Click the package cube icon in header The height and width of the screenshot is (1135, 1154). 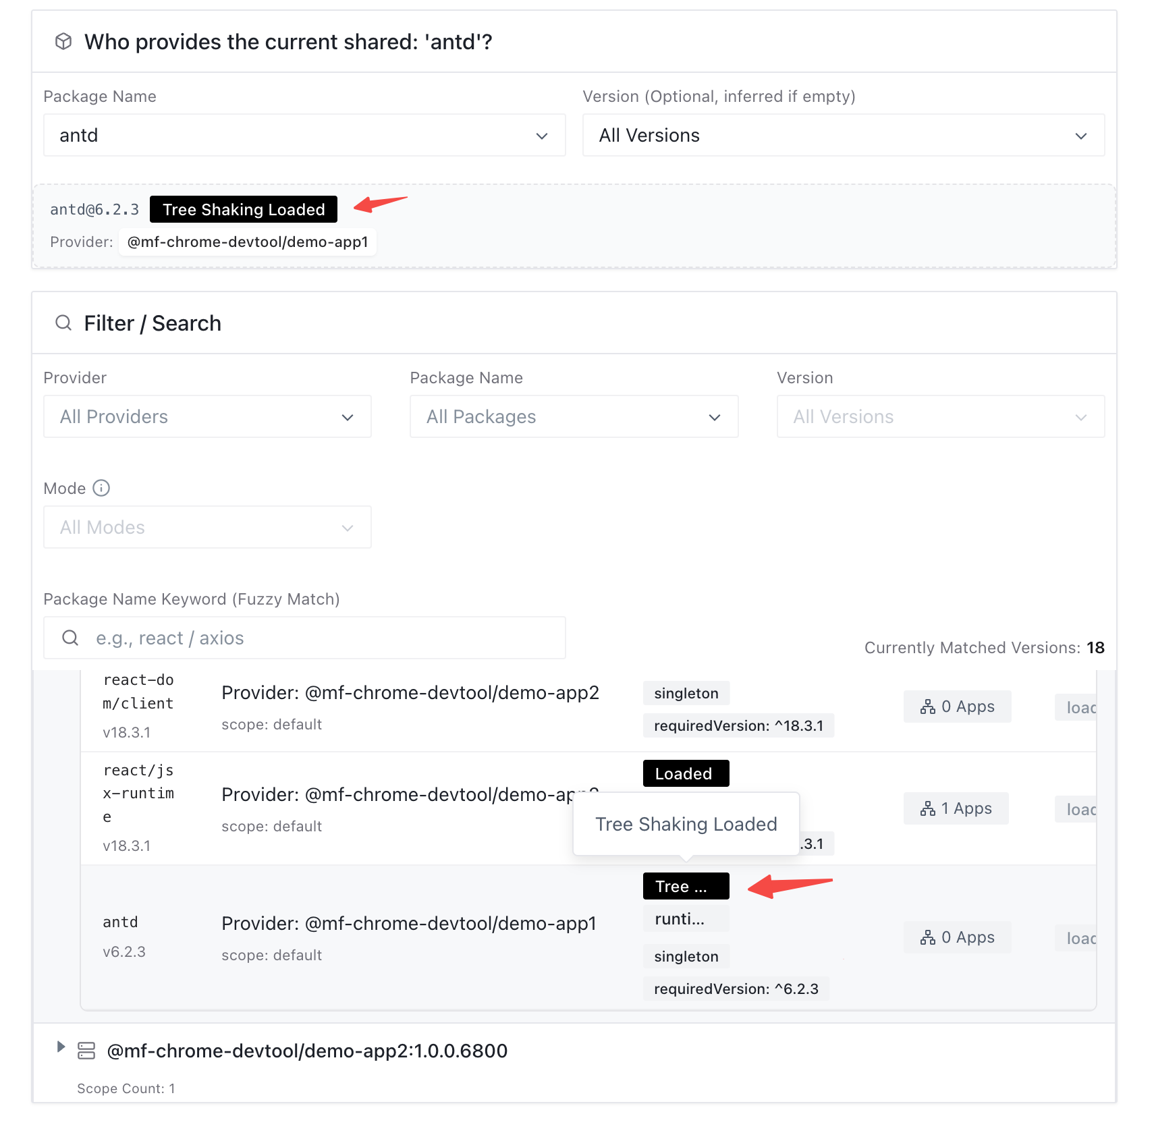63,42
